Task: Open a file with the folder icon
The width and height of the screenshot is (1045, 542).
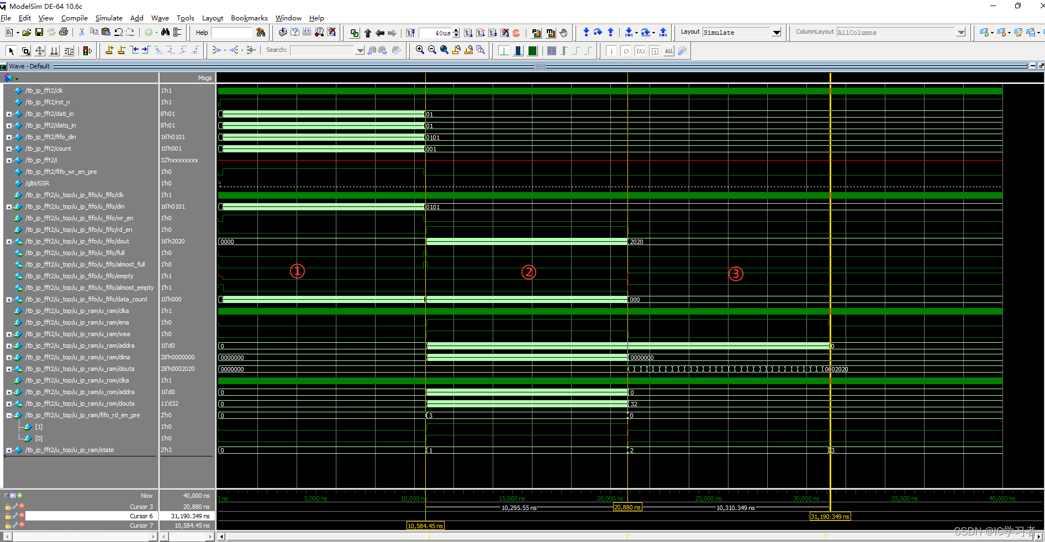Action: click(x=27, y=33)
